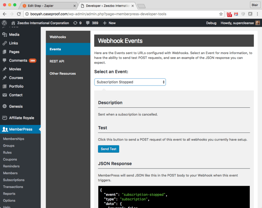
Task: Go to MemberPress Subscriptions
Action: click(x=14, y=180)
